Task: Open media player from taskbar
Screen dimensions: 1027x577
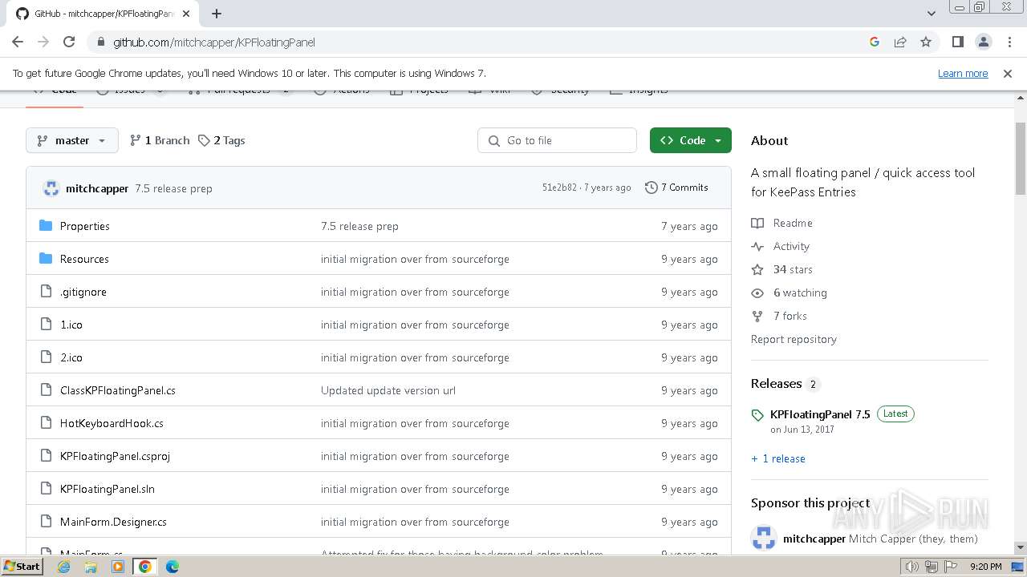Action: [118, 567]
